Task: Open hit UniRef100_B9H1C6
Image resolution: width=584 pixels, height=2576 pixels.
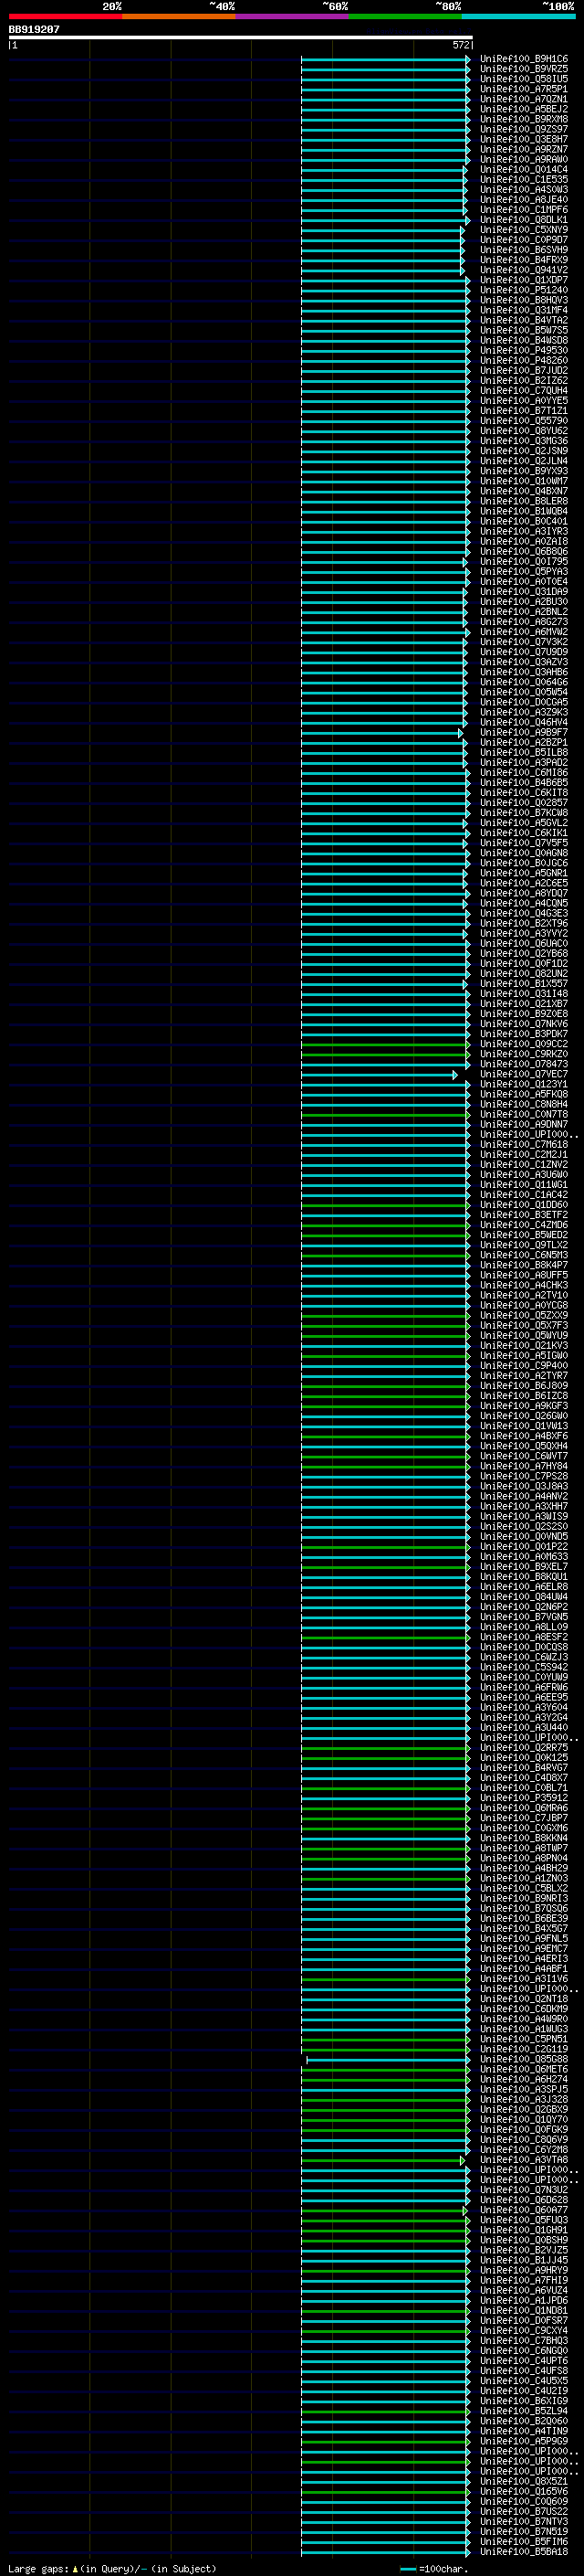Action: (523, 59)
